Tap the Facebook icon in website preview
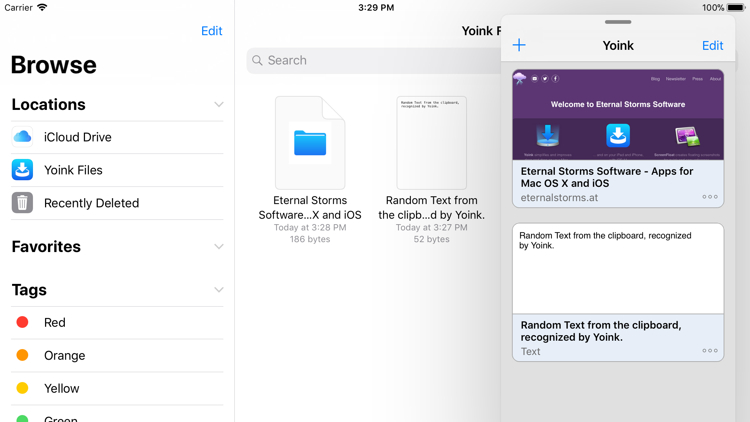 click(555, 78)
